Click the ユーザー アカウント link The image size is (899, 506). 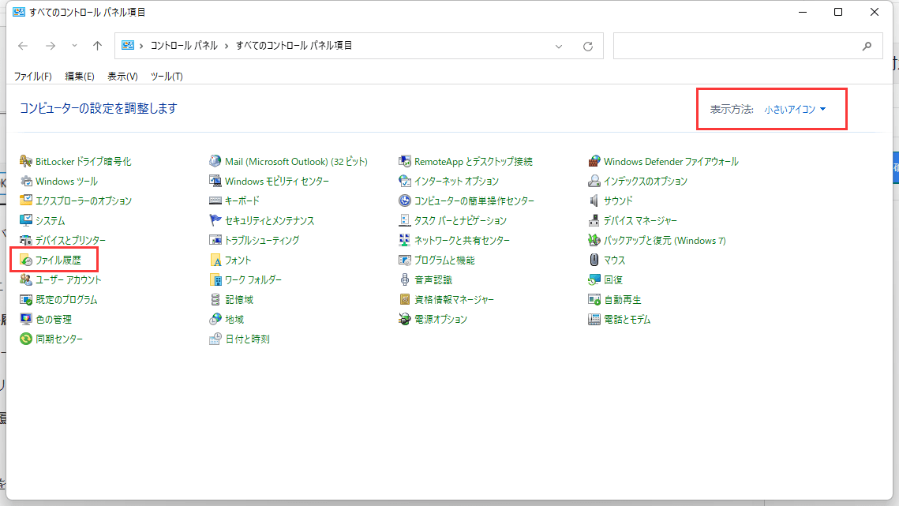coord(69,279)
